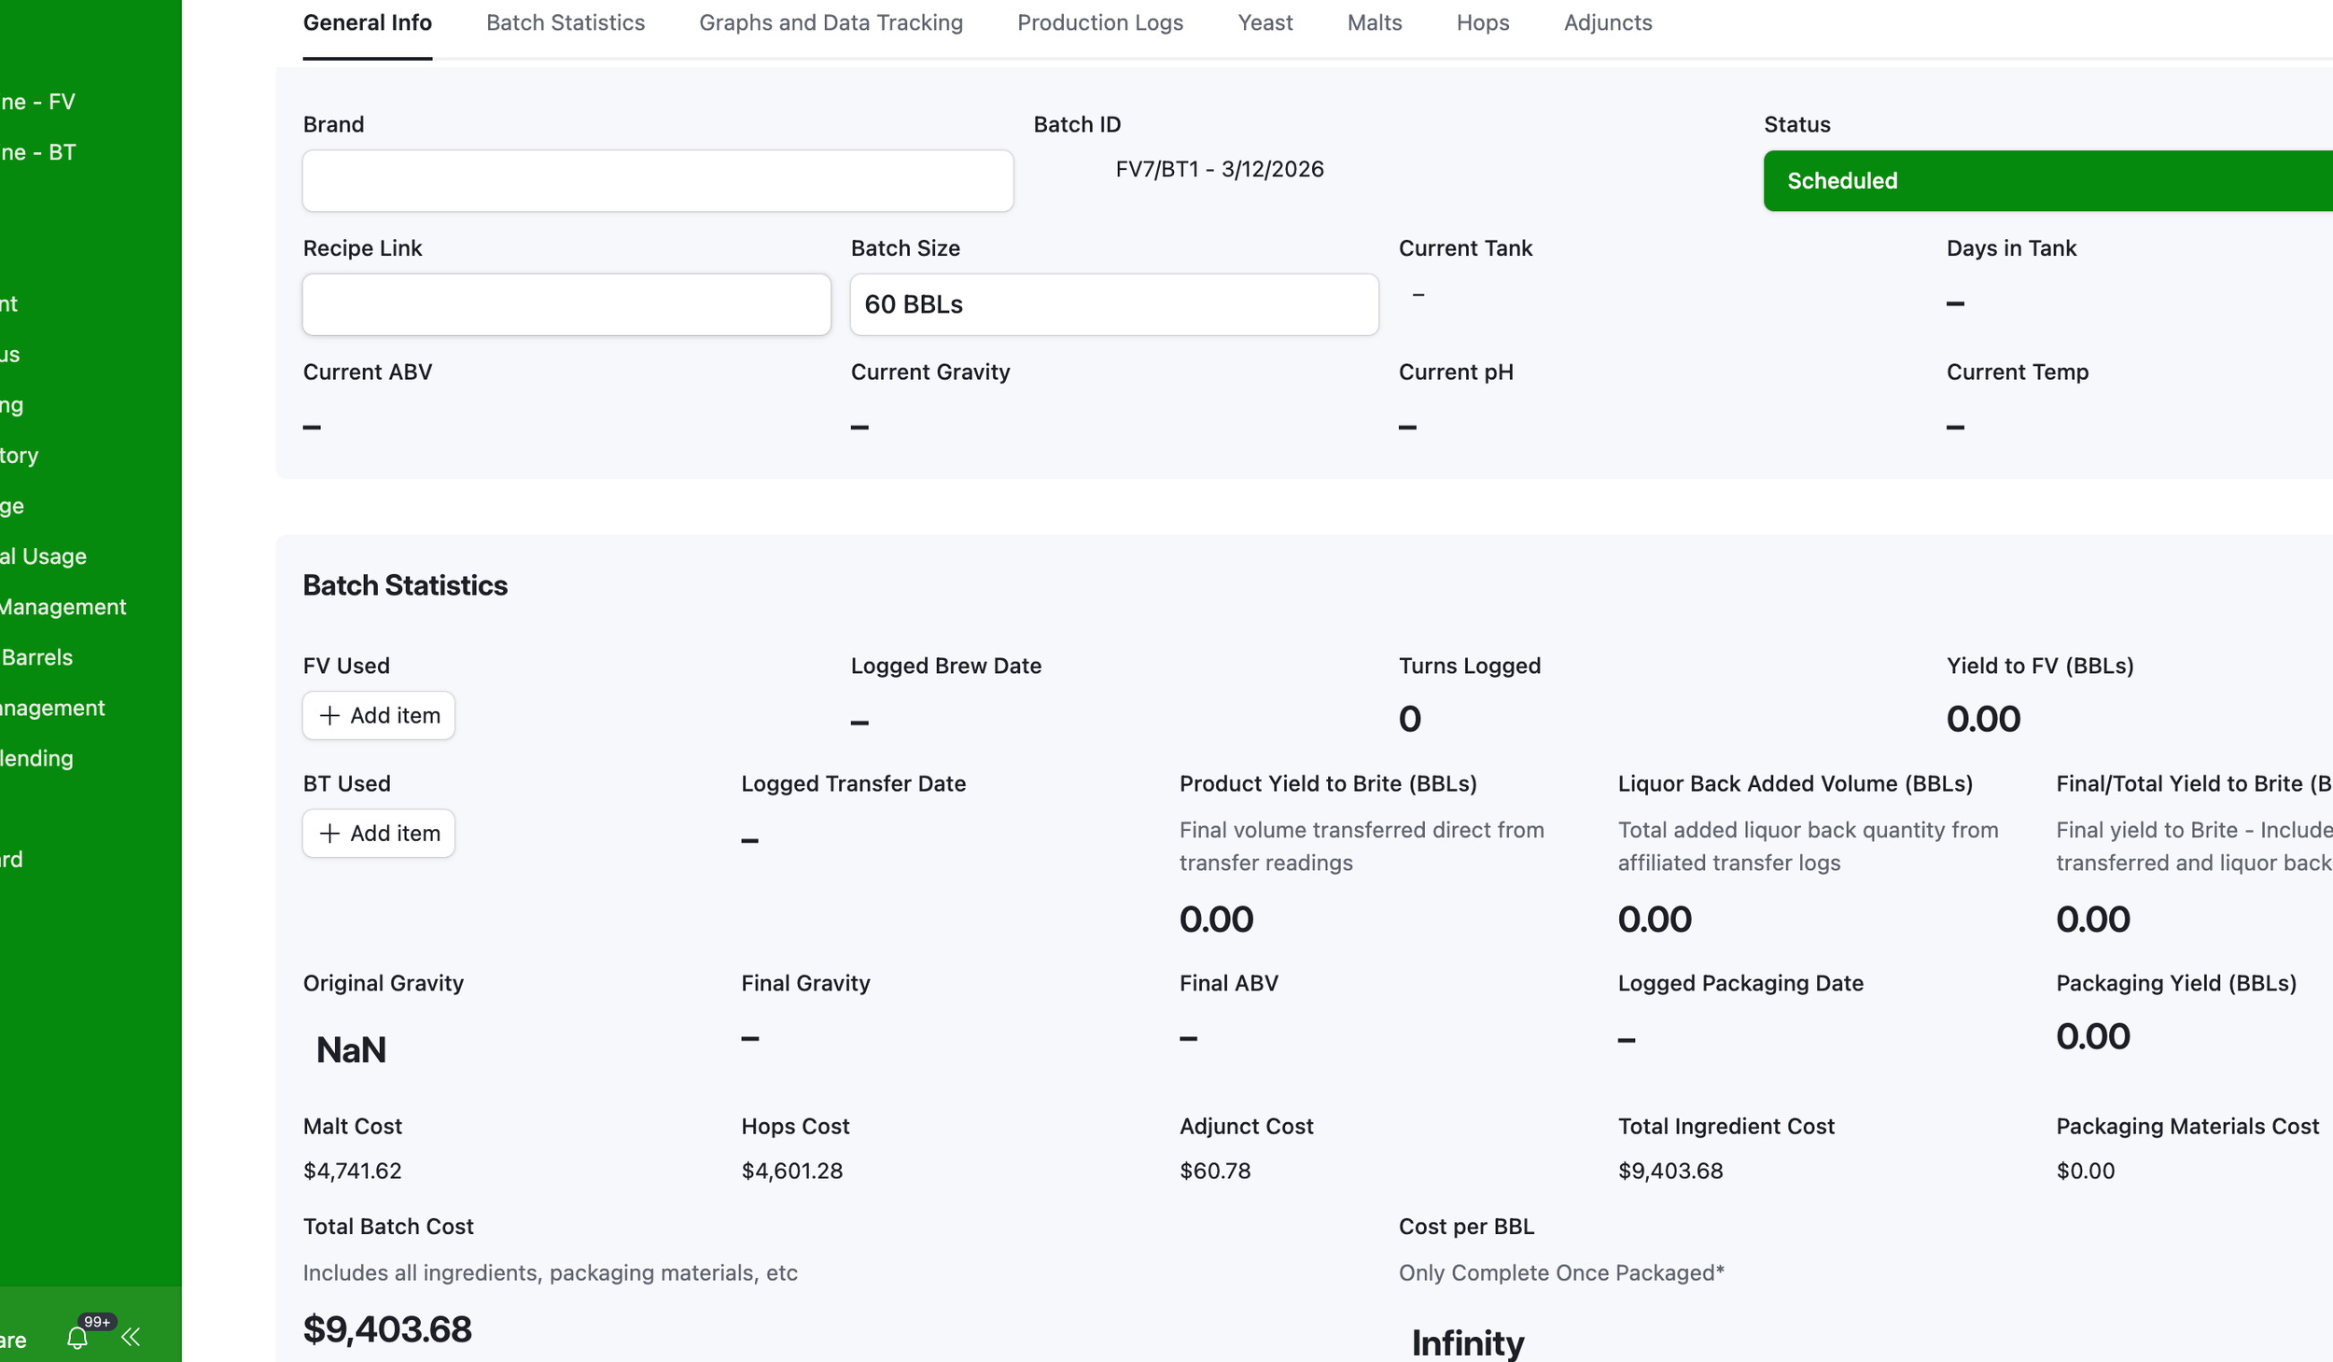This screenshot has height=1362, width=2333.
Task: Open the Batch Statistics tab
Action: (x=565, y=22)
